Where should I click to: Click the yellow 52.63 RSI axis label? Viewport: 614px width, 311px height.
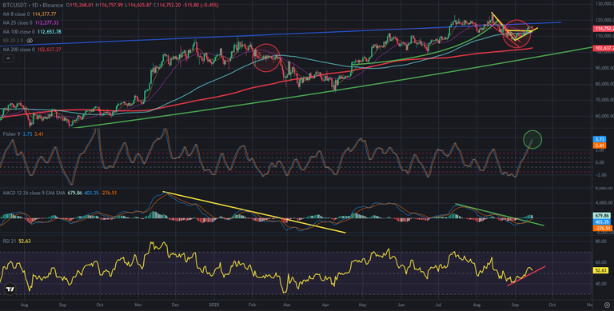(600, 271)
